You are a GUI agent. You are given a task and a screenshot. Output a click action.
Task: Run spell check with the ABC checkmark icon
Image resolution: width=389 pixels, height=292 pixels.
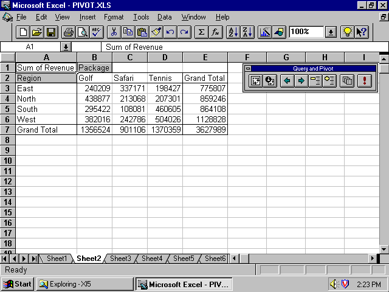[97, 32]
